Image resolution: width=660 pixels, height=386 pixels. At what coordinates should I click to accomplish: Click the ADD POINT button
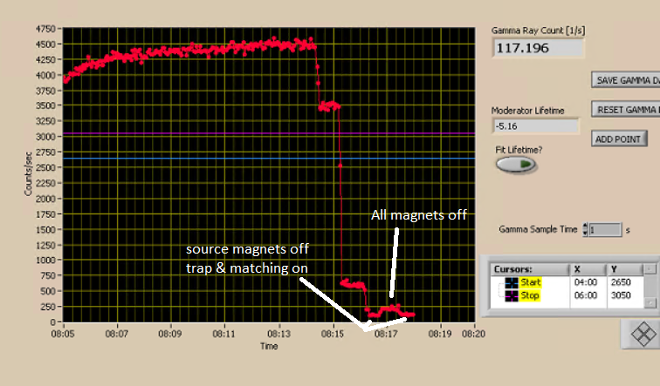(x=618, y=139)
